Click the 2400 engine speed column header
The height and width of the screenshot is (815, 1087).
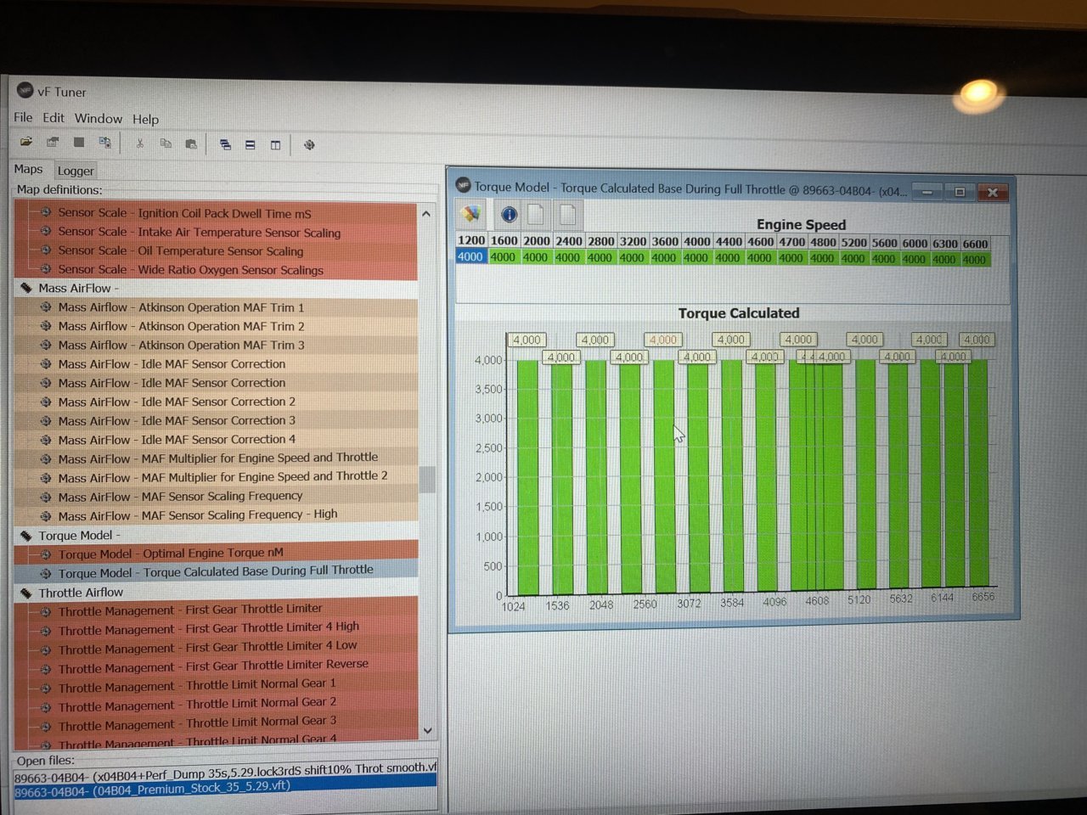(568, 242)
